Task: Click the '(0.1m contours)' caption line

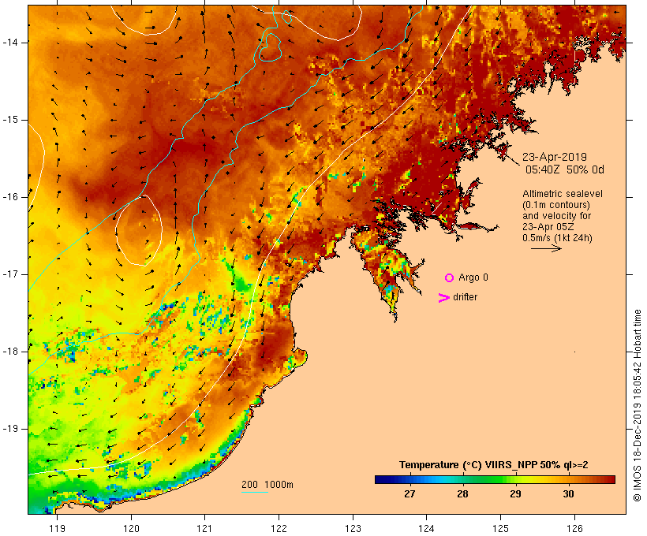Action: (556, 205)
